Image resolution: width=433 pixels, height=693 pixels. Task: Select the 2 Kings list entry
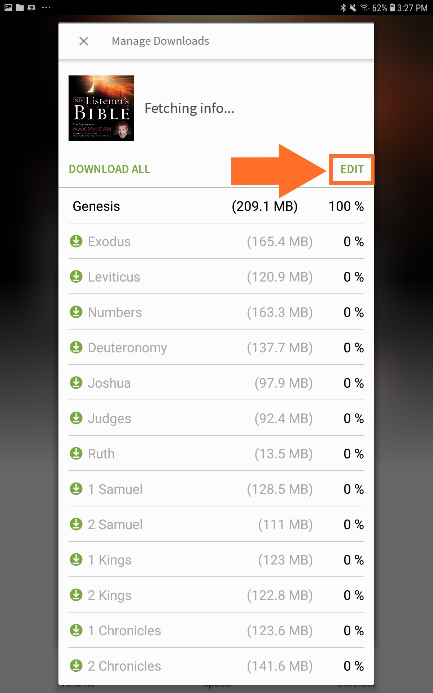pyautogui.click(x=216, y=595)
